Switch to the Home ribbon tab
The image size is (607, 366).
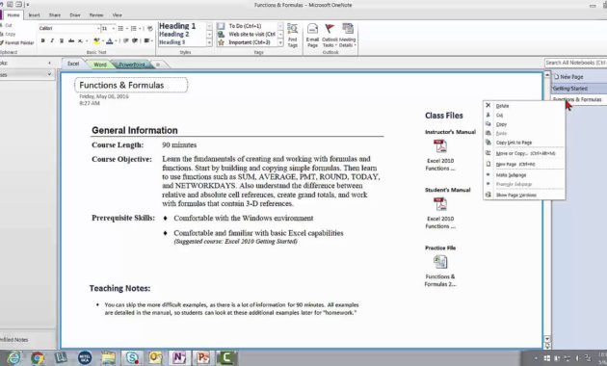(13, 15)
